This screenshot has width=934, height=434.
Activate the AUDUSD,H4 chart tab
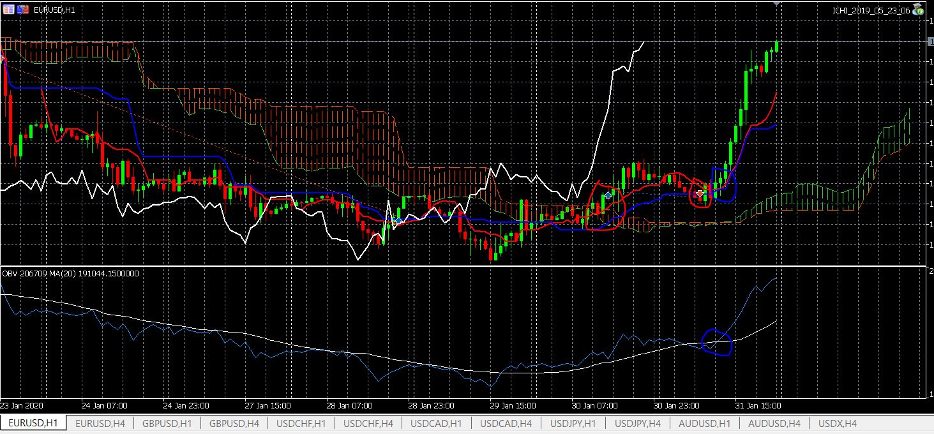point(774,423)
